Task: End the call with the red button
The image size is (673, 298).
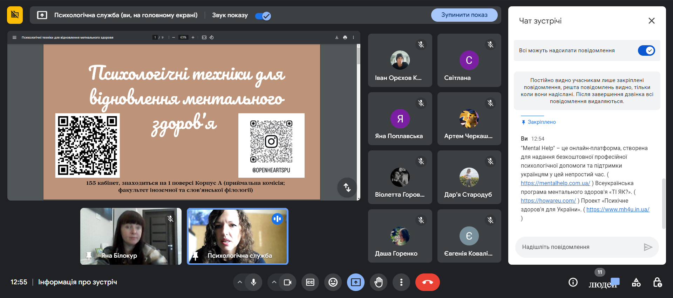Action: pos(427,282)
